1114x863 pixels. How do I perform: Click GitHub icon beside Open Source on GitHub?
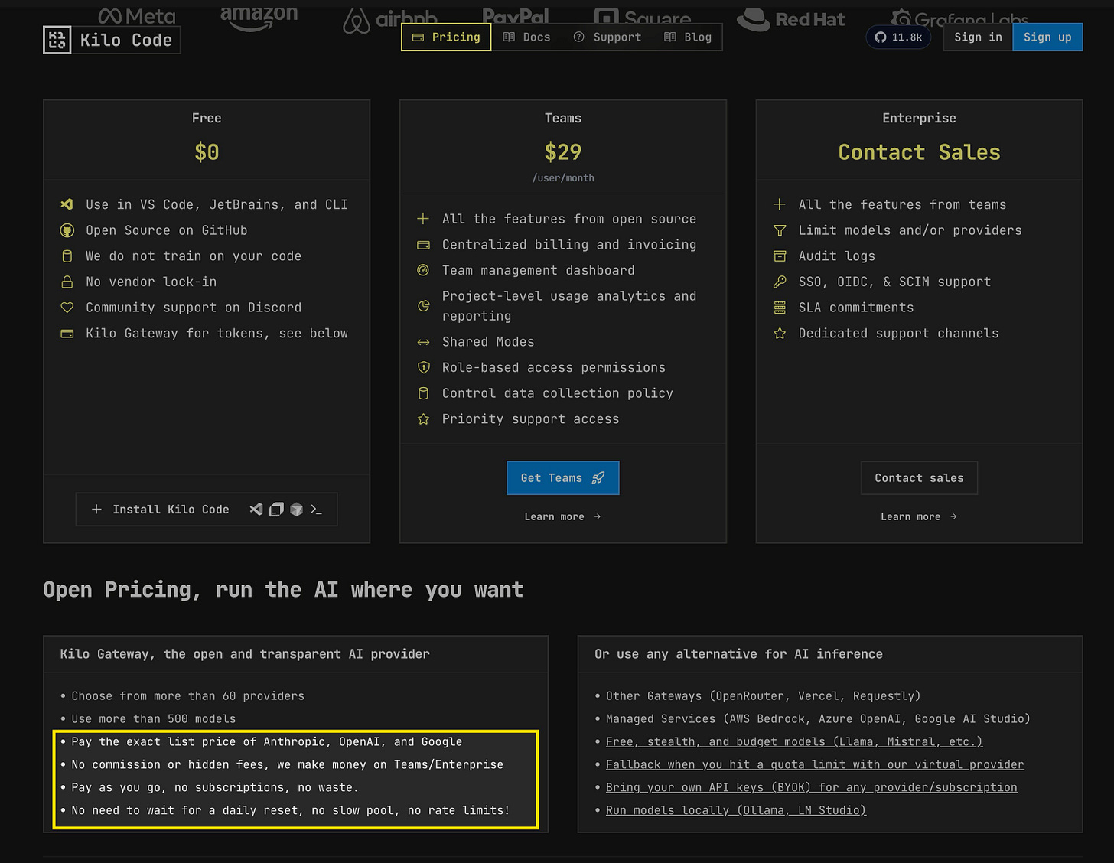click(67, 230)
